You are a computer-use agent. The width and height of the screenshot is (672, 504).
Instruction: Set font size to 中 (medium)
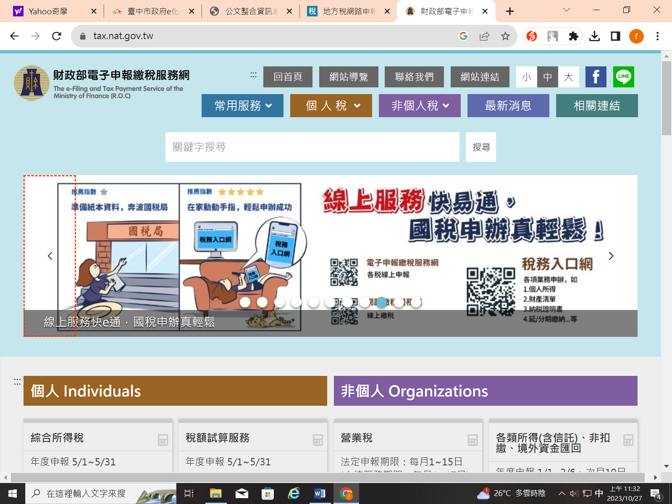(548, 77)
